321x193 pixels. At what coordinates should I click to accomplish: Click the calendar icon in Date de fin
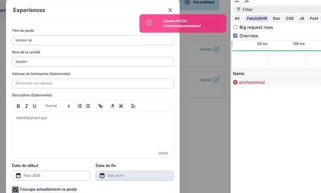(102, 175)
